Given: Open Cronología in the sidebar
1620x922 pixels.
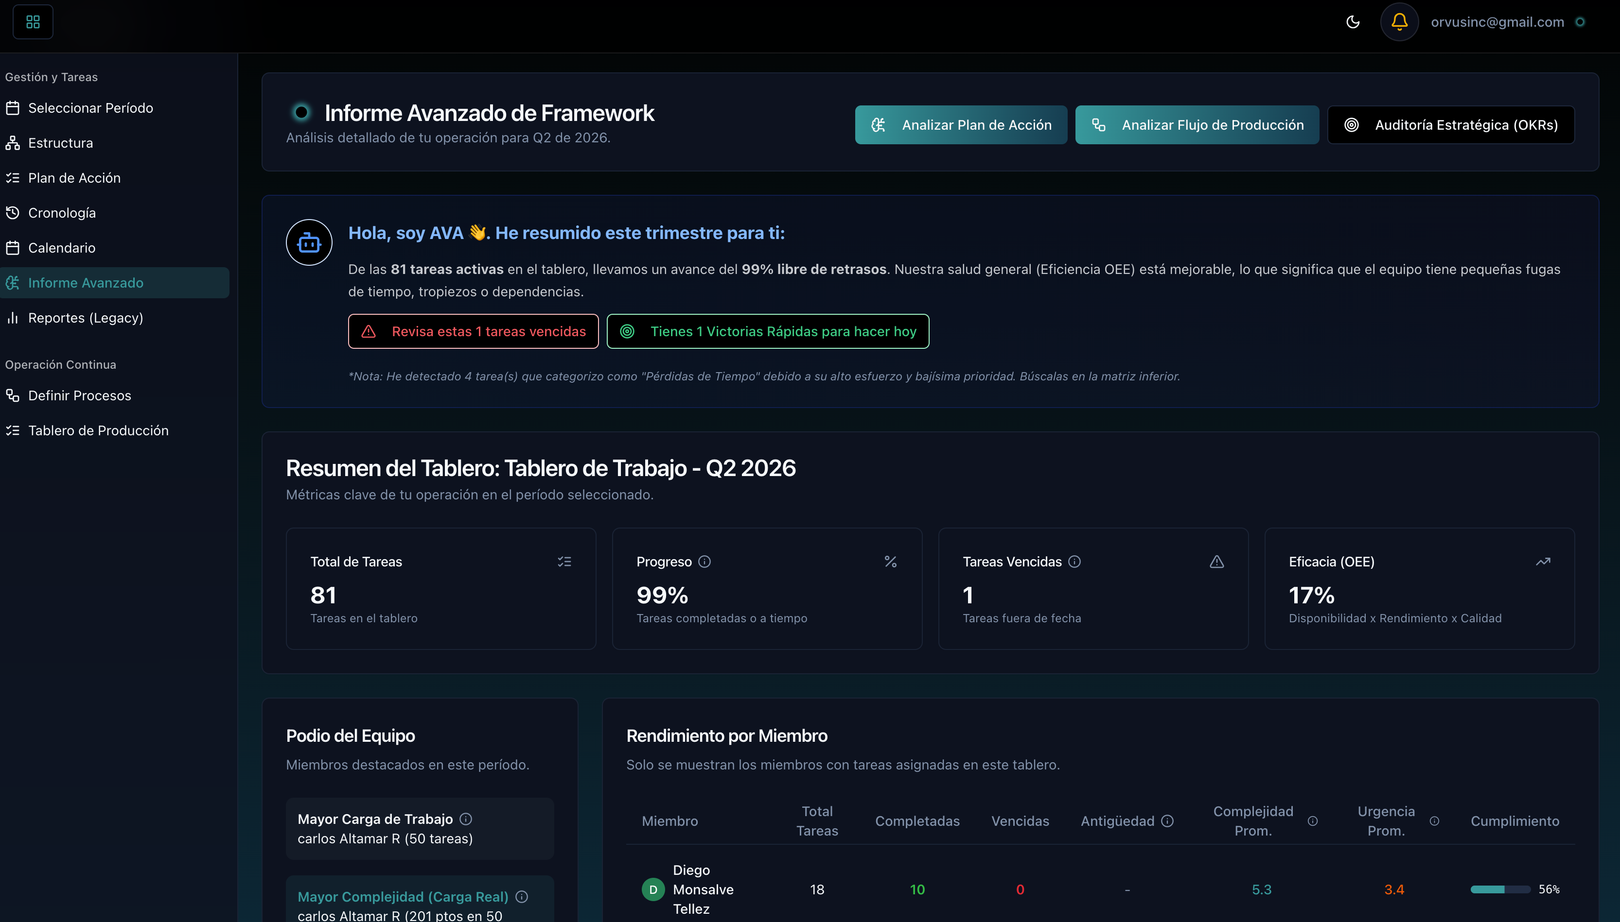Looking at the screenshot, I should [x=115, y=213].
